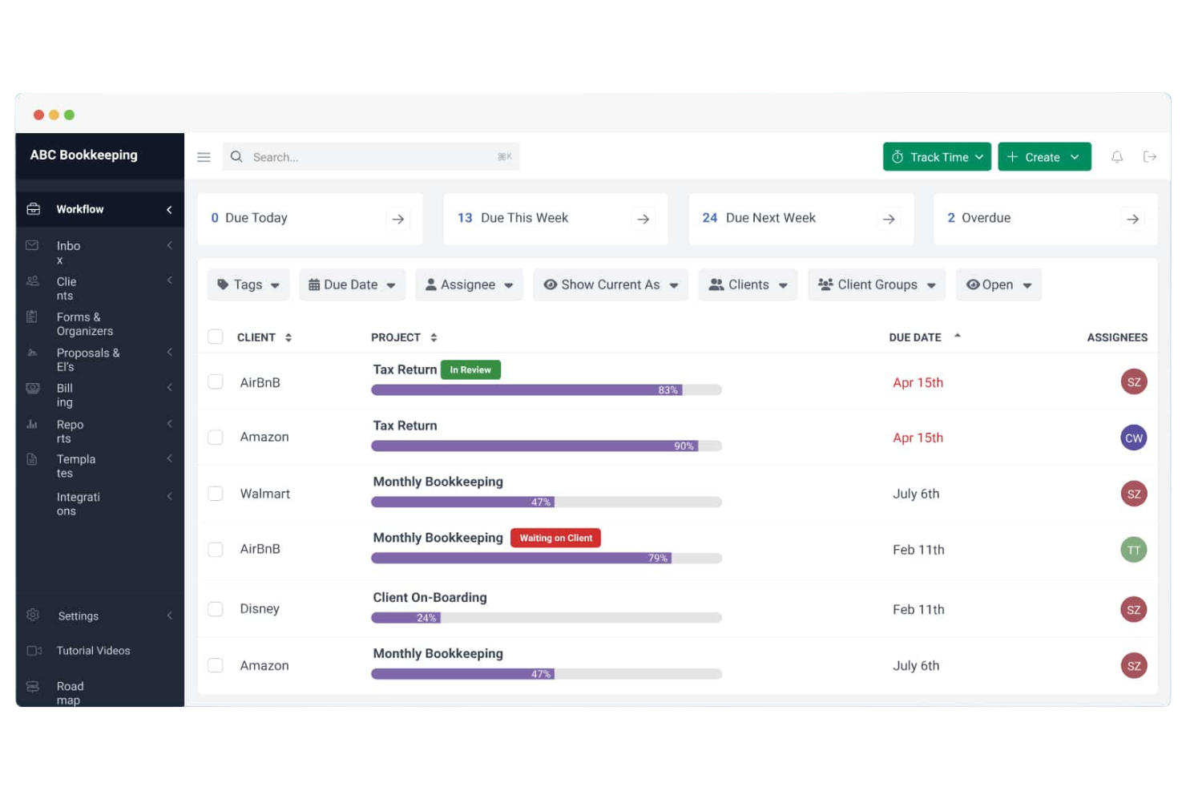
Task: Open the Integrations page
Action: pos(78,503)
